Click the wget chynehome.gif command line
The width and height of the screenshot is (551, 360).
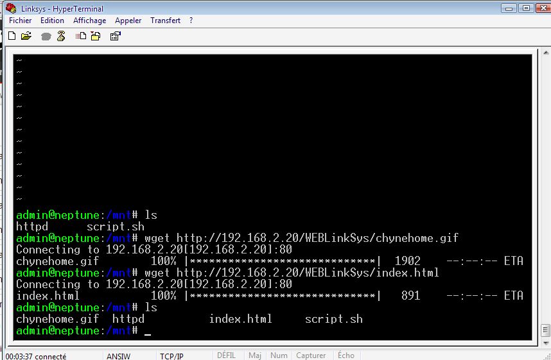click(301, 238)
